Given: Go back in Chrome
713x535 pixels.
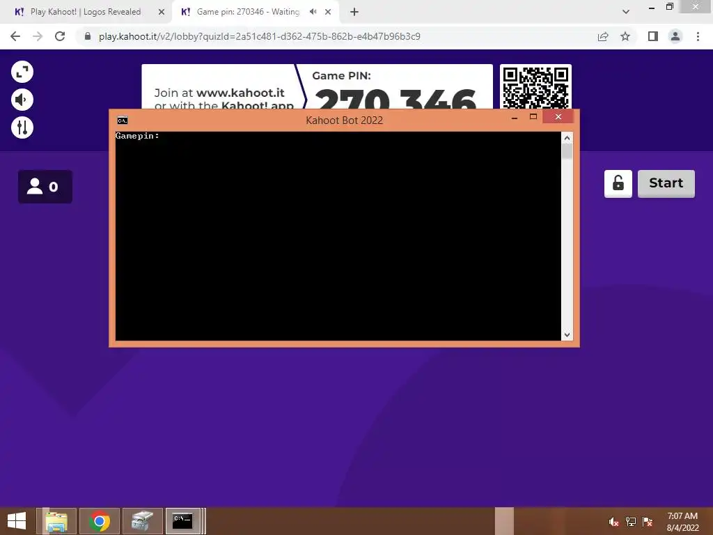Looking at the screenshot, I should coord(15,36).
